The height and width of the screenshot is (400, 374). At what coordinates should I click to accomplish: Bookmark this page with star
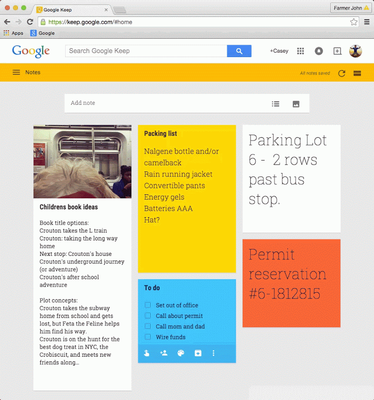tap(354, 22)
